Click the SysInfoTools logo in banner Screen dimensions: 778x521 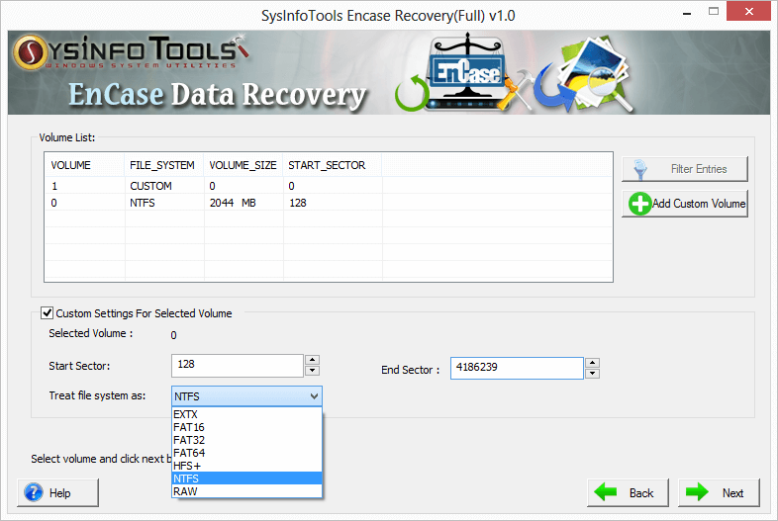(x=130, y=52)
